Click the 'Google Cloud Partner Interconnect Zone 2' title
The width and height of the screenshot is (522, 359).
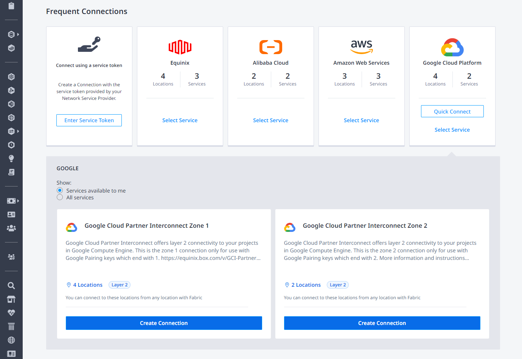[x=365, y=225]
